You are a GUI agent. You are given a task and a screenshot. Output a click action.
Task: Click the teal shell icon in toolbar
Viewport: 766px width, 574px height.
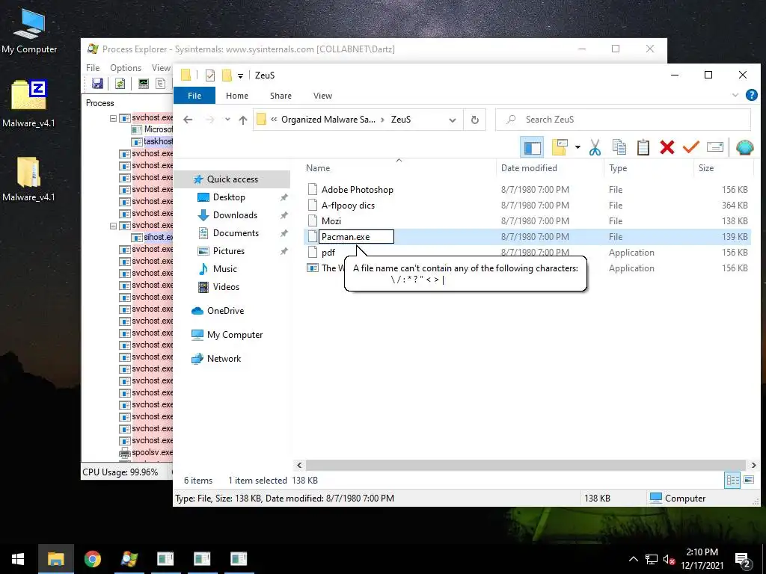coord(744,147)
